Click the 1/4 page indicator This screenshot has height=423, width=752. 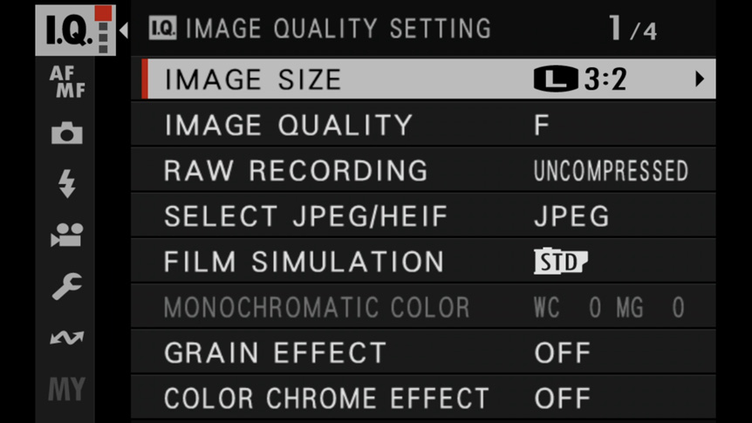pyautogui.click(x=632, y=29)
